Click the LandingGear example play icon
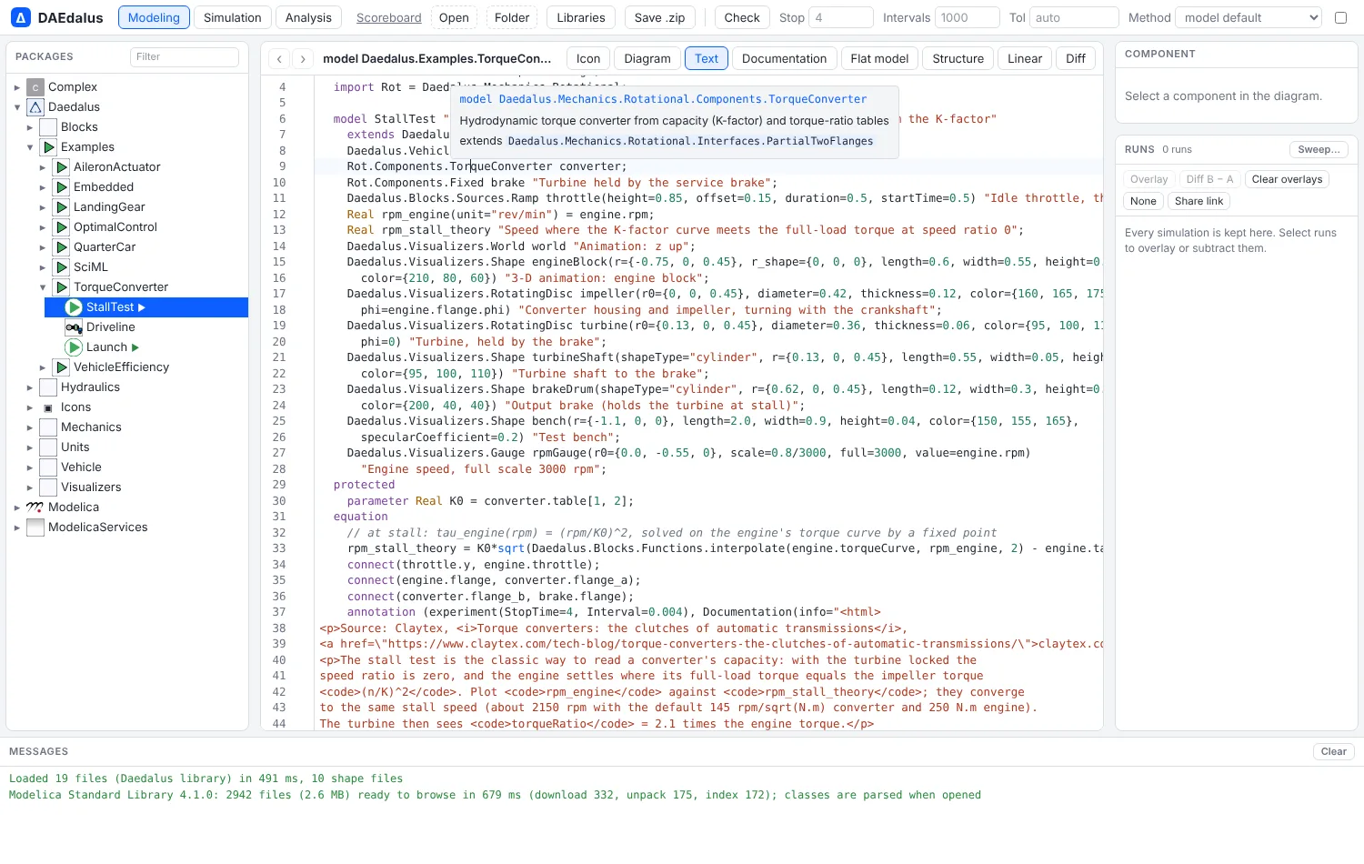The image size is (1364, 864). point(61,207)
